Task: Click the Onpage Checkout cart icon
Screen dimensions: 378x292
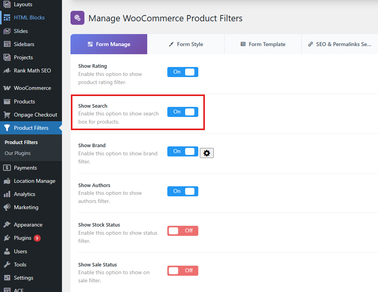Action: point(7,115)
